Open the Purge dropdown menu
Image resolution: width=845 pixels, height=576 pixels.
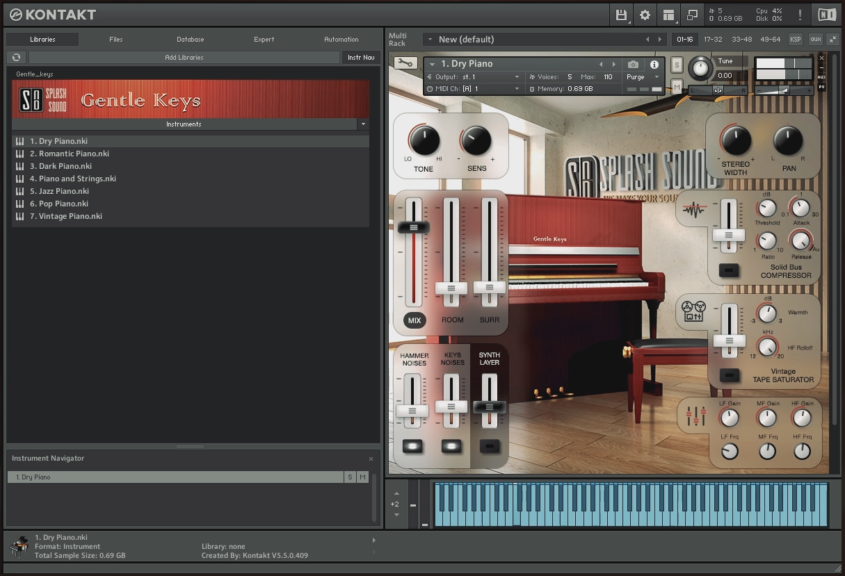(641, 76)
